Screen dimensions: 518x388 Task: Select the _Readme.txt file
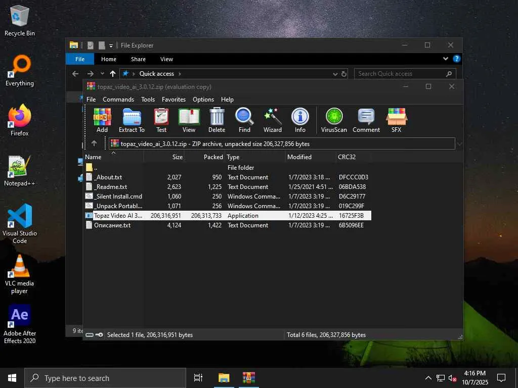coord(228,187)
